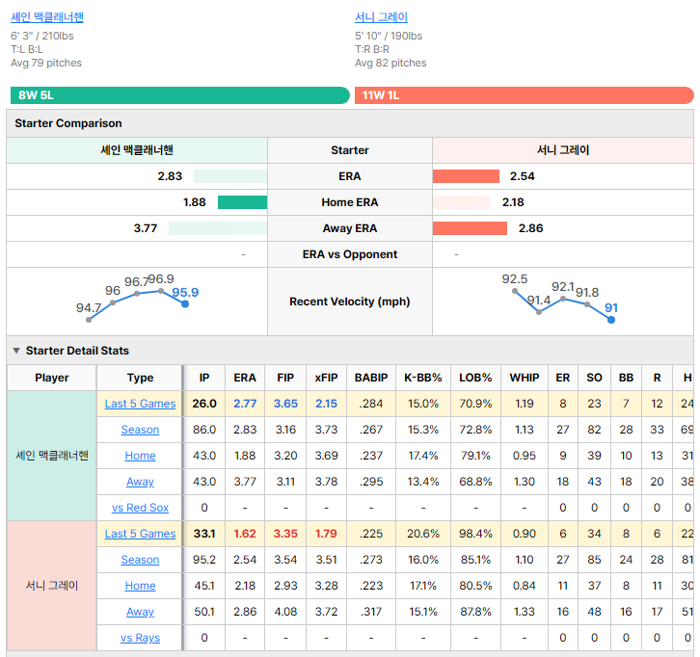Open Season link with 95.2 IP
This screenshot has height=657, width=700.
pyautogui.click(x=140, y=560)
